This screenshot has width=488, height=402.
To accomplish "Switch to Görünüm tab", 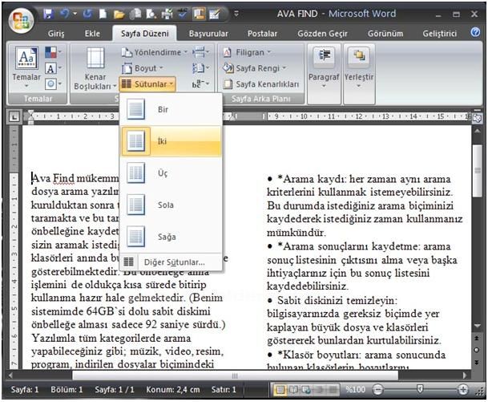I will pyautogui.click(x=385, y=34).
